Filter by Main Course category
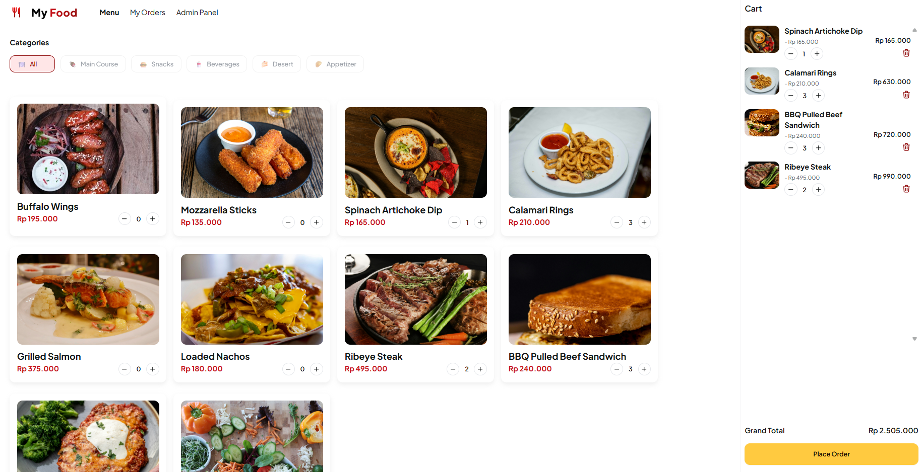The image size is (923, 472). click(x=93, y=64)
